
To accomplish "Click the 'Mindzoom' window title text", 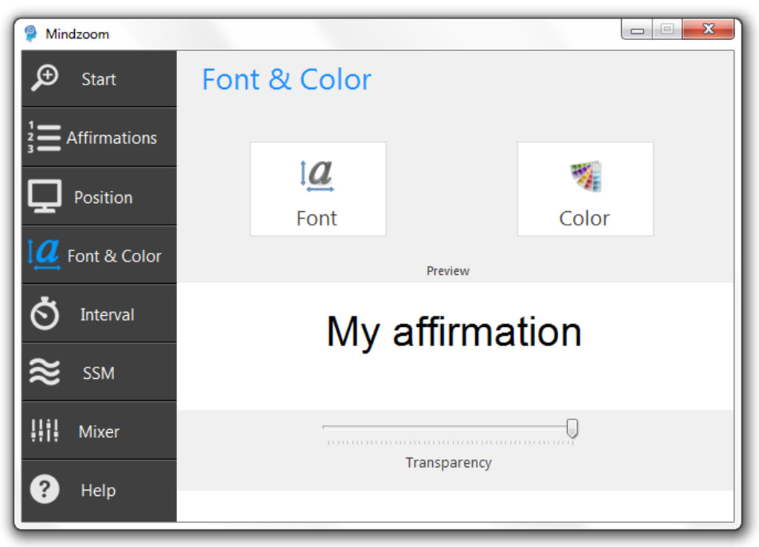I will pos(77,34).
